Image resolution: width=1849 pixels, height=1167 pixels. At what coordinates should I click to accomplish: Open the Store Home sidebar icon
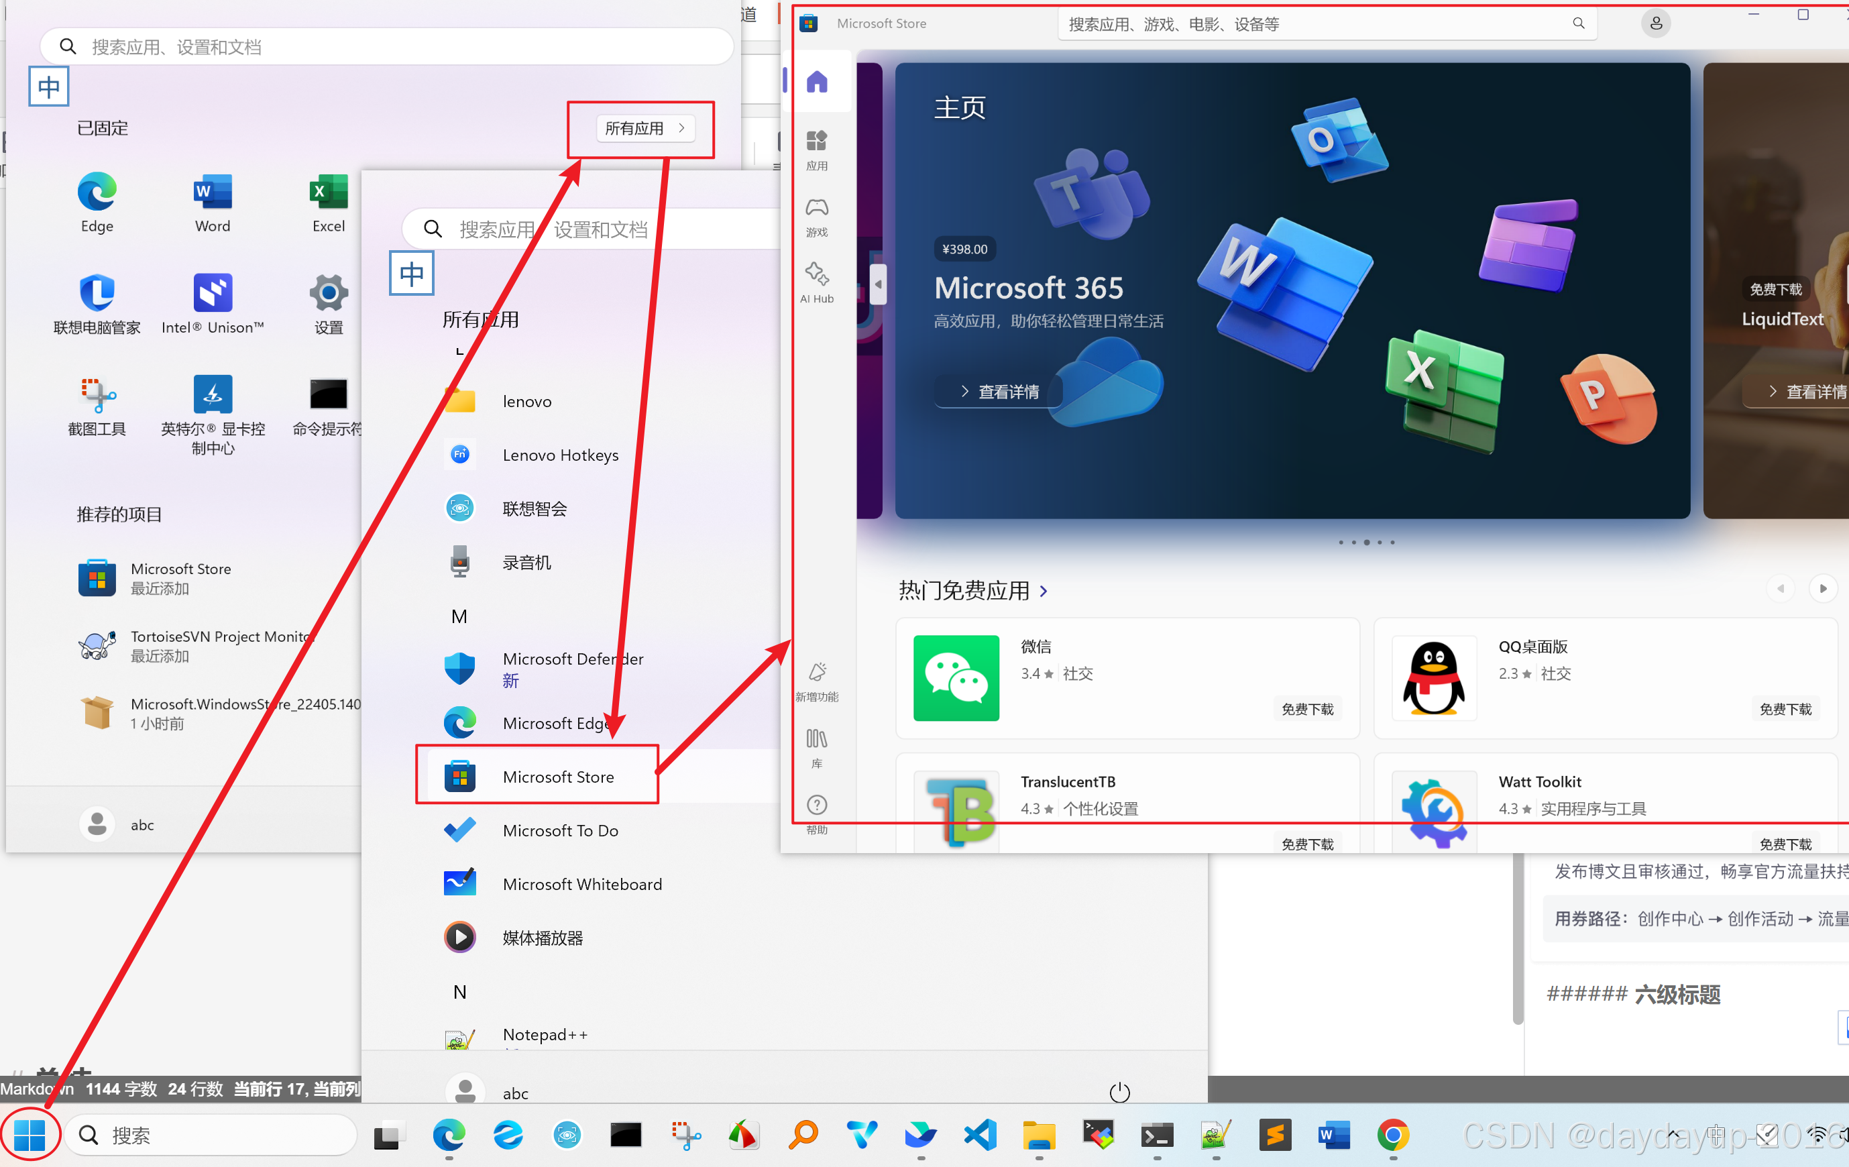pos(816,81)
